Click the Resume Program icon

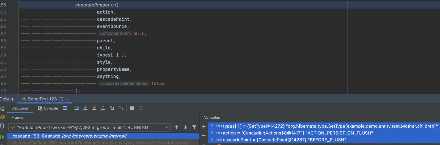[x=2, y=137]
